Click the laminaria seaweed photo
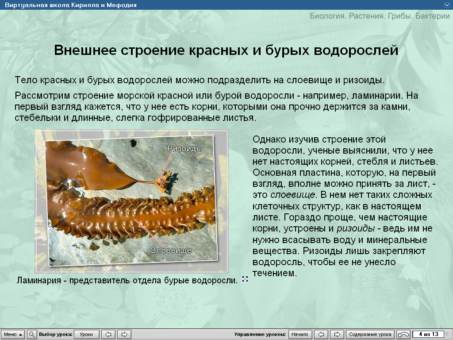 tap(131, 201)
